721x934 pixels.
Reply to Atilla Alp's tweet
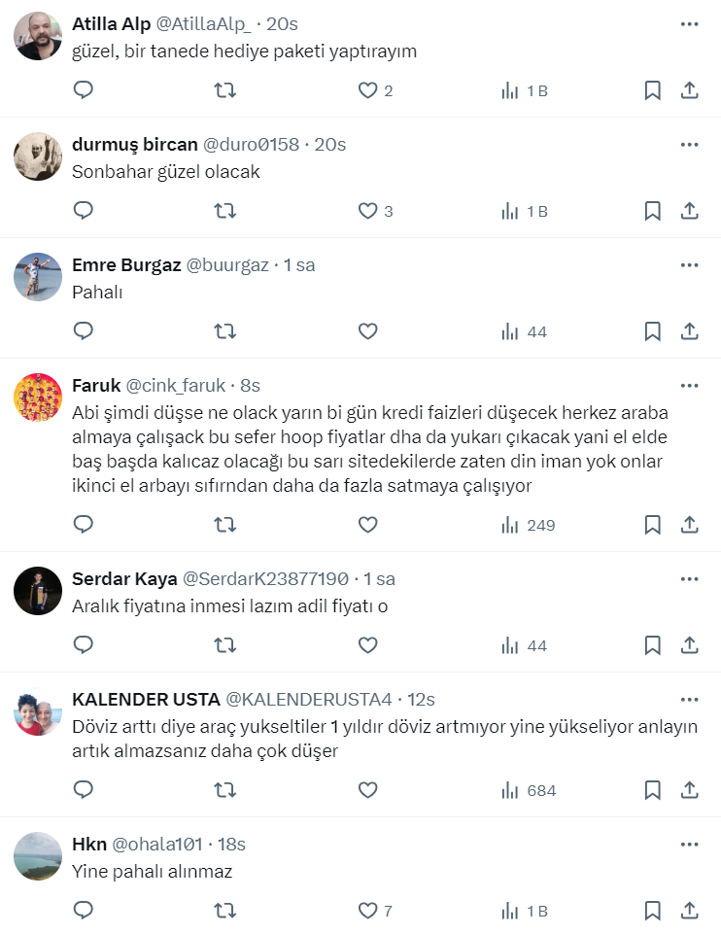coord(84,90)
